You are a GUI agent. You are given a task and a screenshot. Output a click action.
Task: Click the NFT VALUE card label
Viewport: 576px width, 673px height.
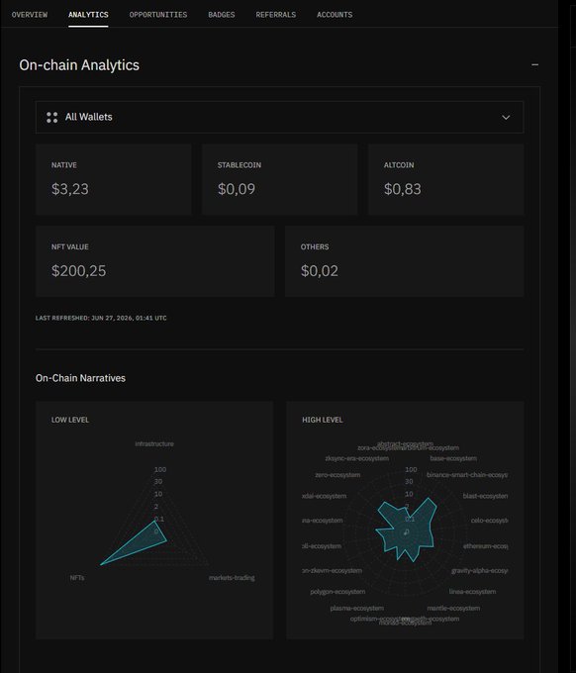pyautogui.click(x=70, y=246)
